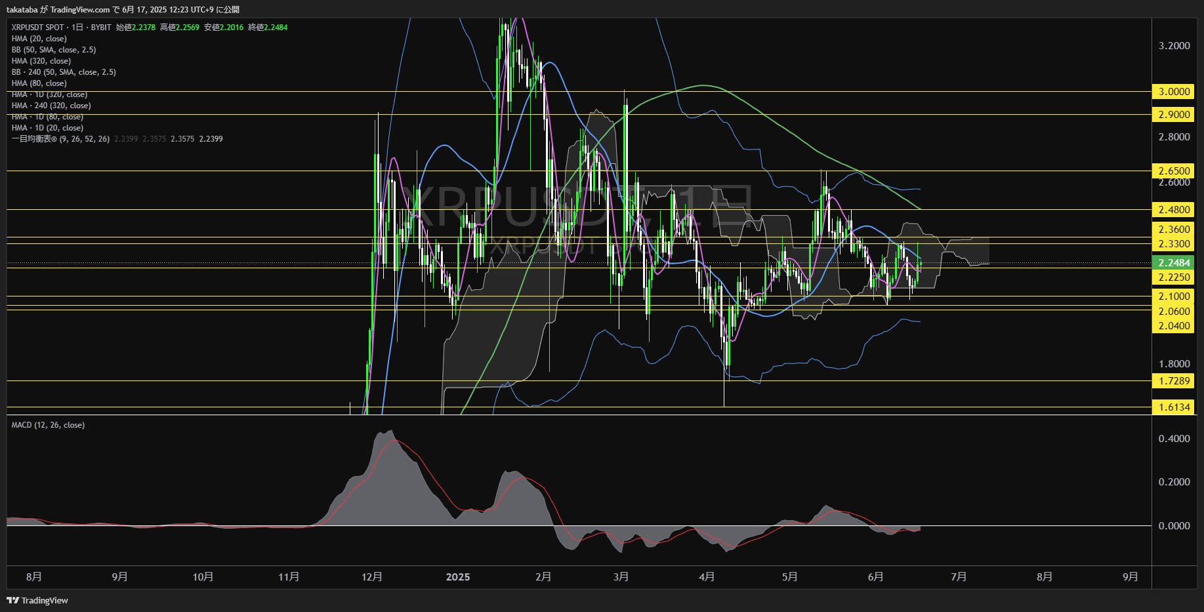
Task: Click the yellow 2.3300 price label
Action: [1173, 244]
